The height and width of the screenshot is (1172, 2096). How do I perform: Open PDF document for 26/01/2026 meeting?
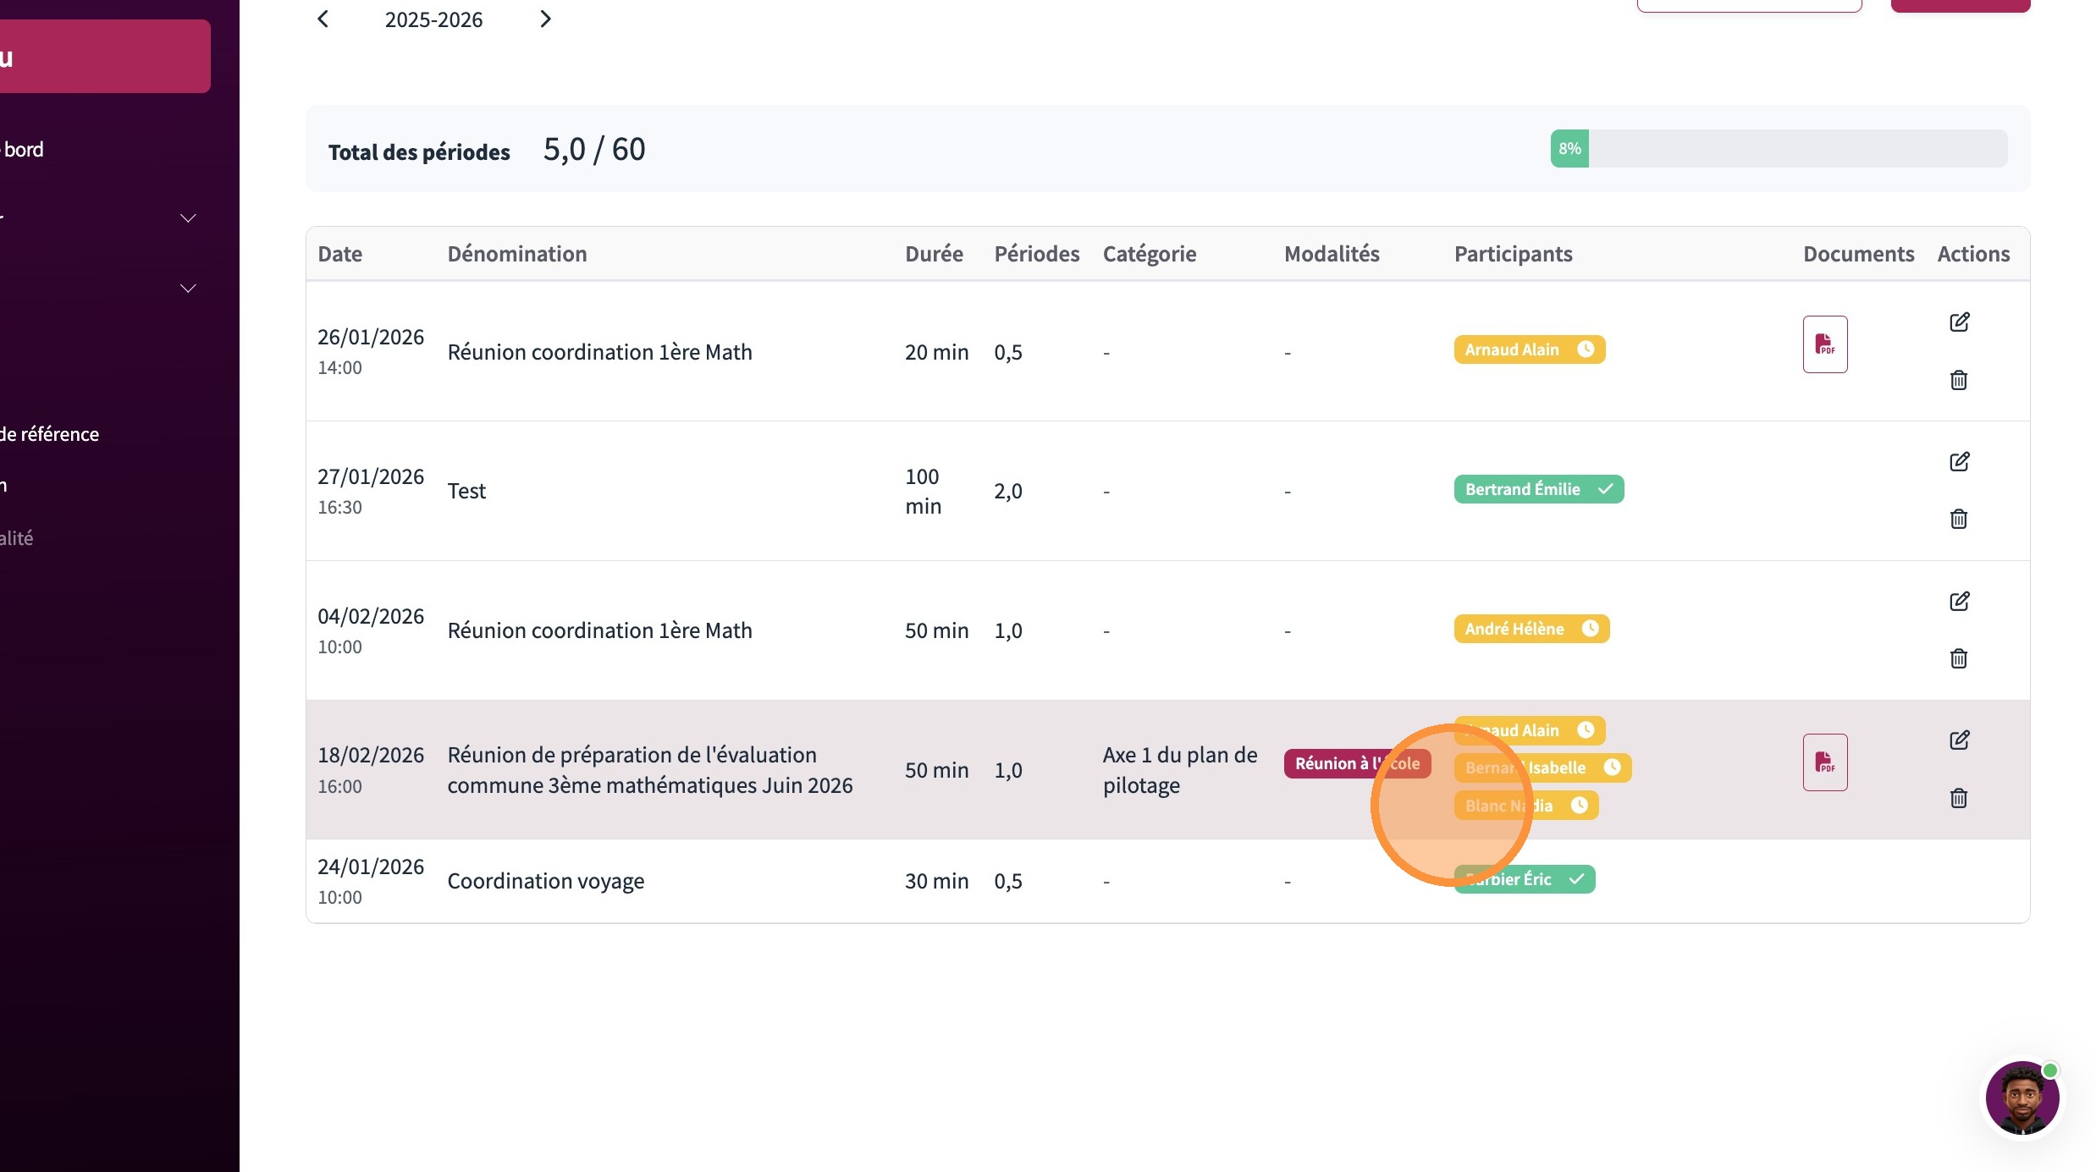tap(1824, 344)
